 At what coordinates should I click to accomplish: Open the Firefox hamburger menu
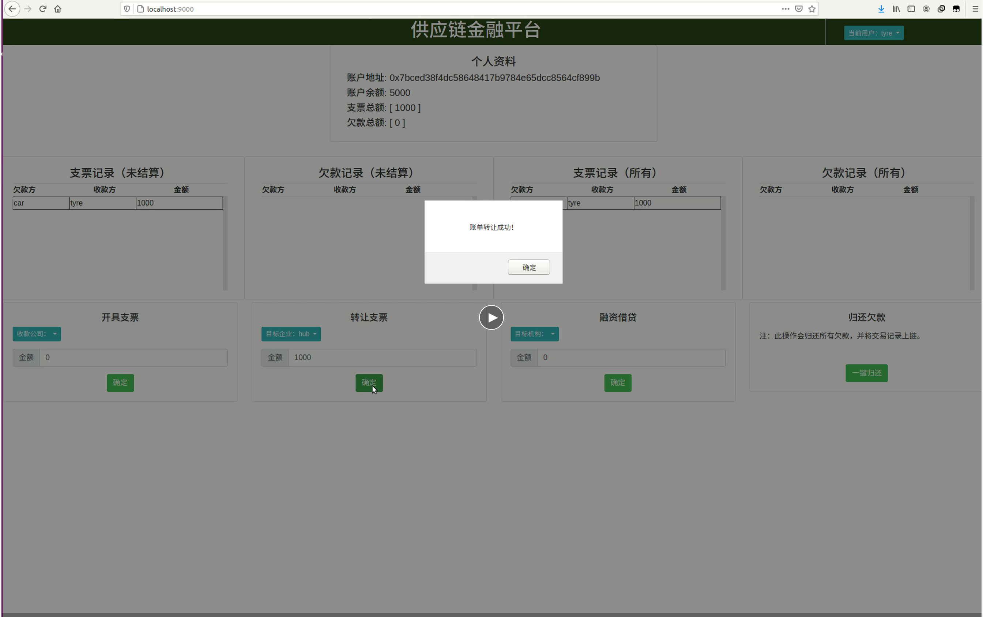click(975, 9)
